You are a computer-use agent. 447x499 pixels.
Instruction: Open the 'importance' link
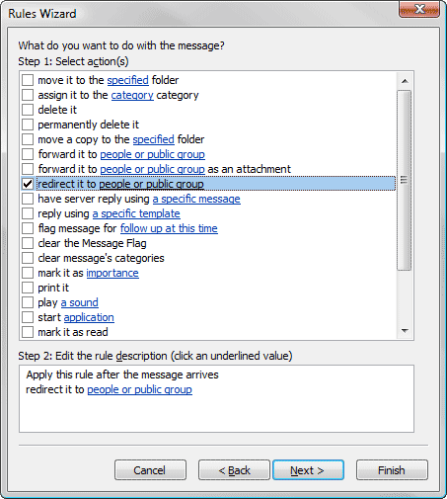pos(112,273)
